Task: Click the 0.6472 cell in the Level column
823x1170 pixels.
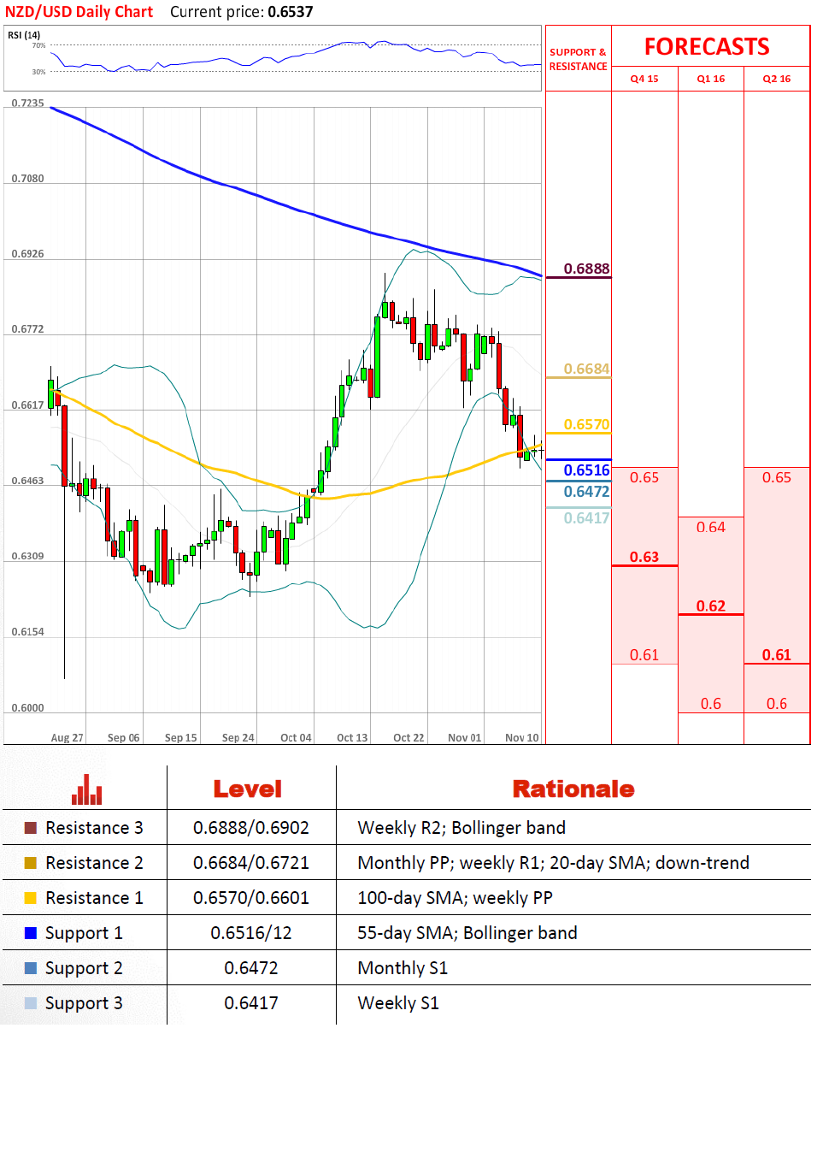Action: (251, 968)
